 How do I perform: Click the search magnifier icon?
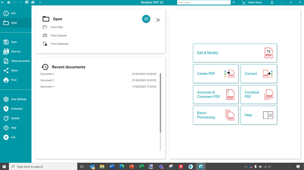click(234, 3)
